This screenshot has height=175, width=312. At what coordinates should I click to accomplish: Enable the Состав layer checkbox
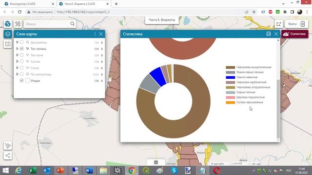[x=21, y=61]
